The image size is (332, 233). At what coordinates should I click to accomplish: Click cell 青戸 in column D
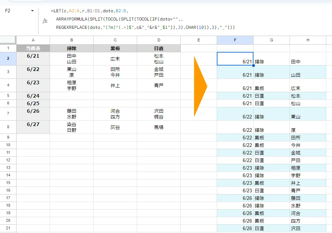pyautogui.click(x=159, y=85)
